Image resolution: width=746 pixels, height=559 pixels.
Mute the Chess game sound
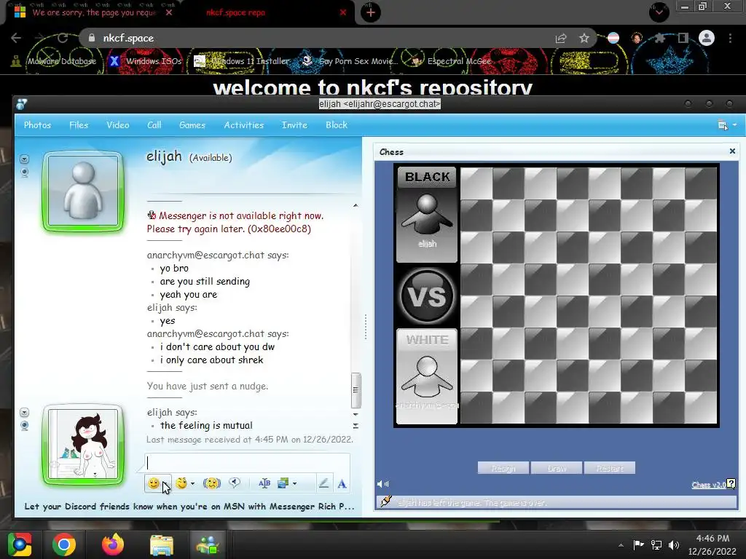(x=382, y=484)
